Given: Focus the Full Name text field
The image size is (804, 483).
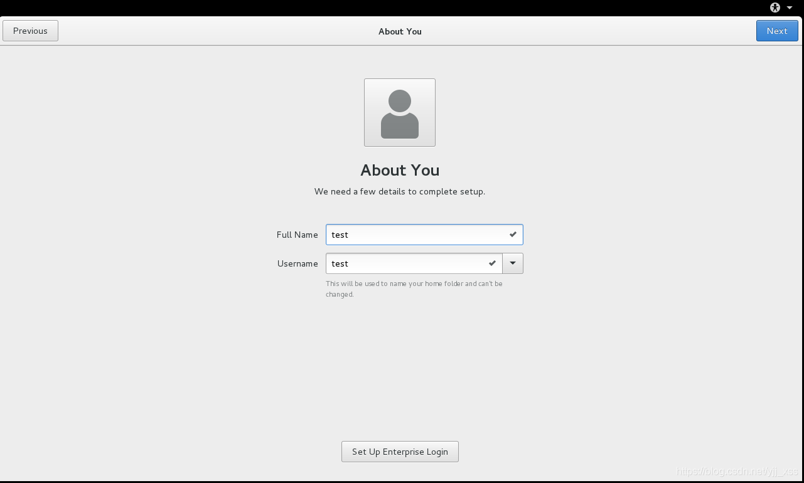Looking at the screenshot, I should tap(424, 235).
